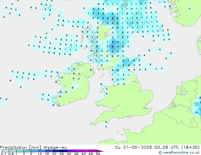Click the purple arrow past 50 on legend
Image resolution: width=201 pixels, height=155 pixels.
pos(100,151)
